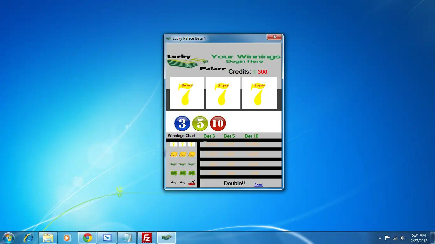Switch to Visual Basic in the taskbar
435x244 pixels.
[107, 238]
